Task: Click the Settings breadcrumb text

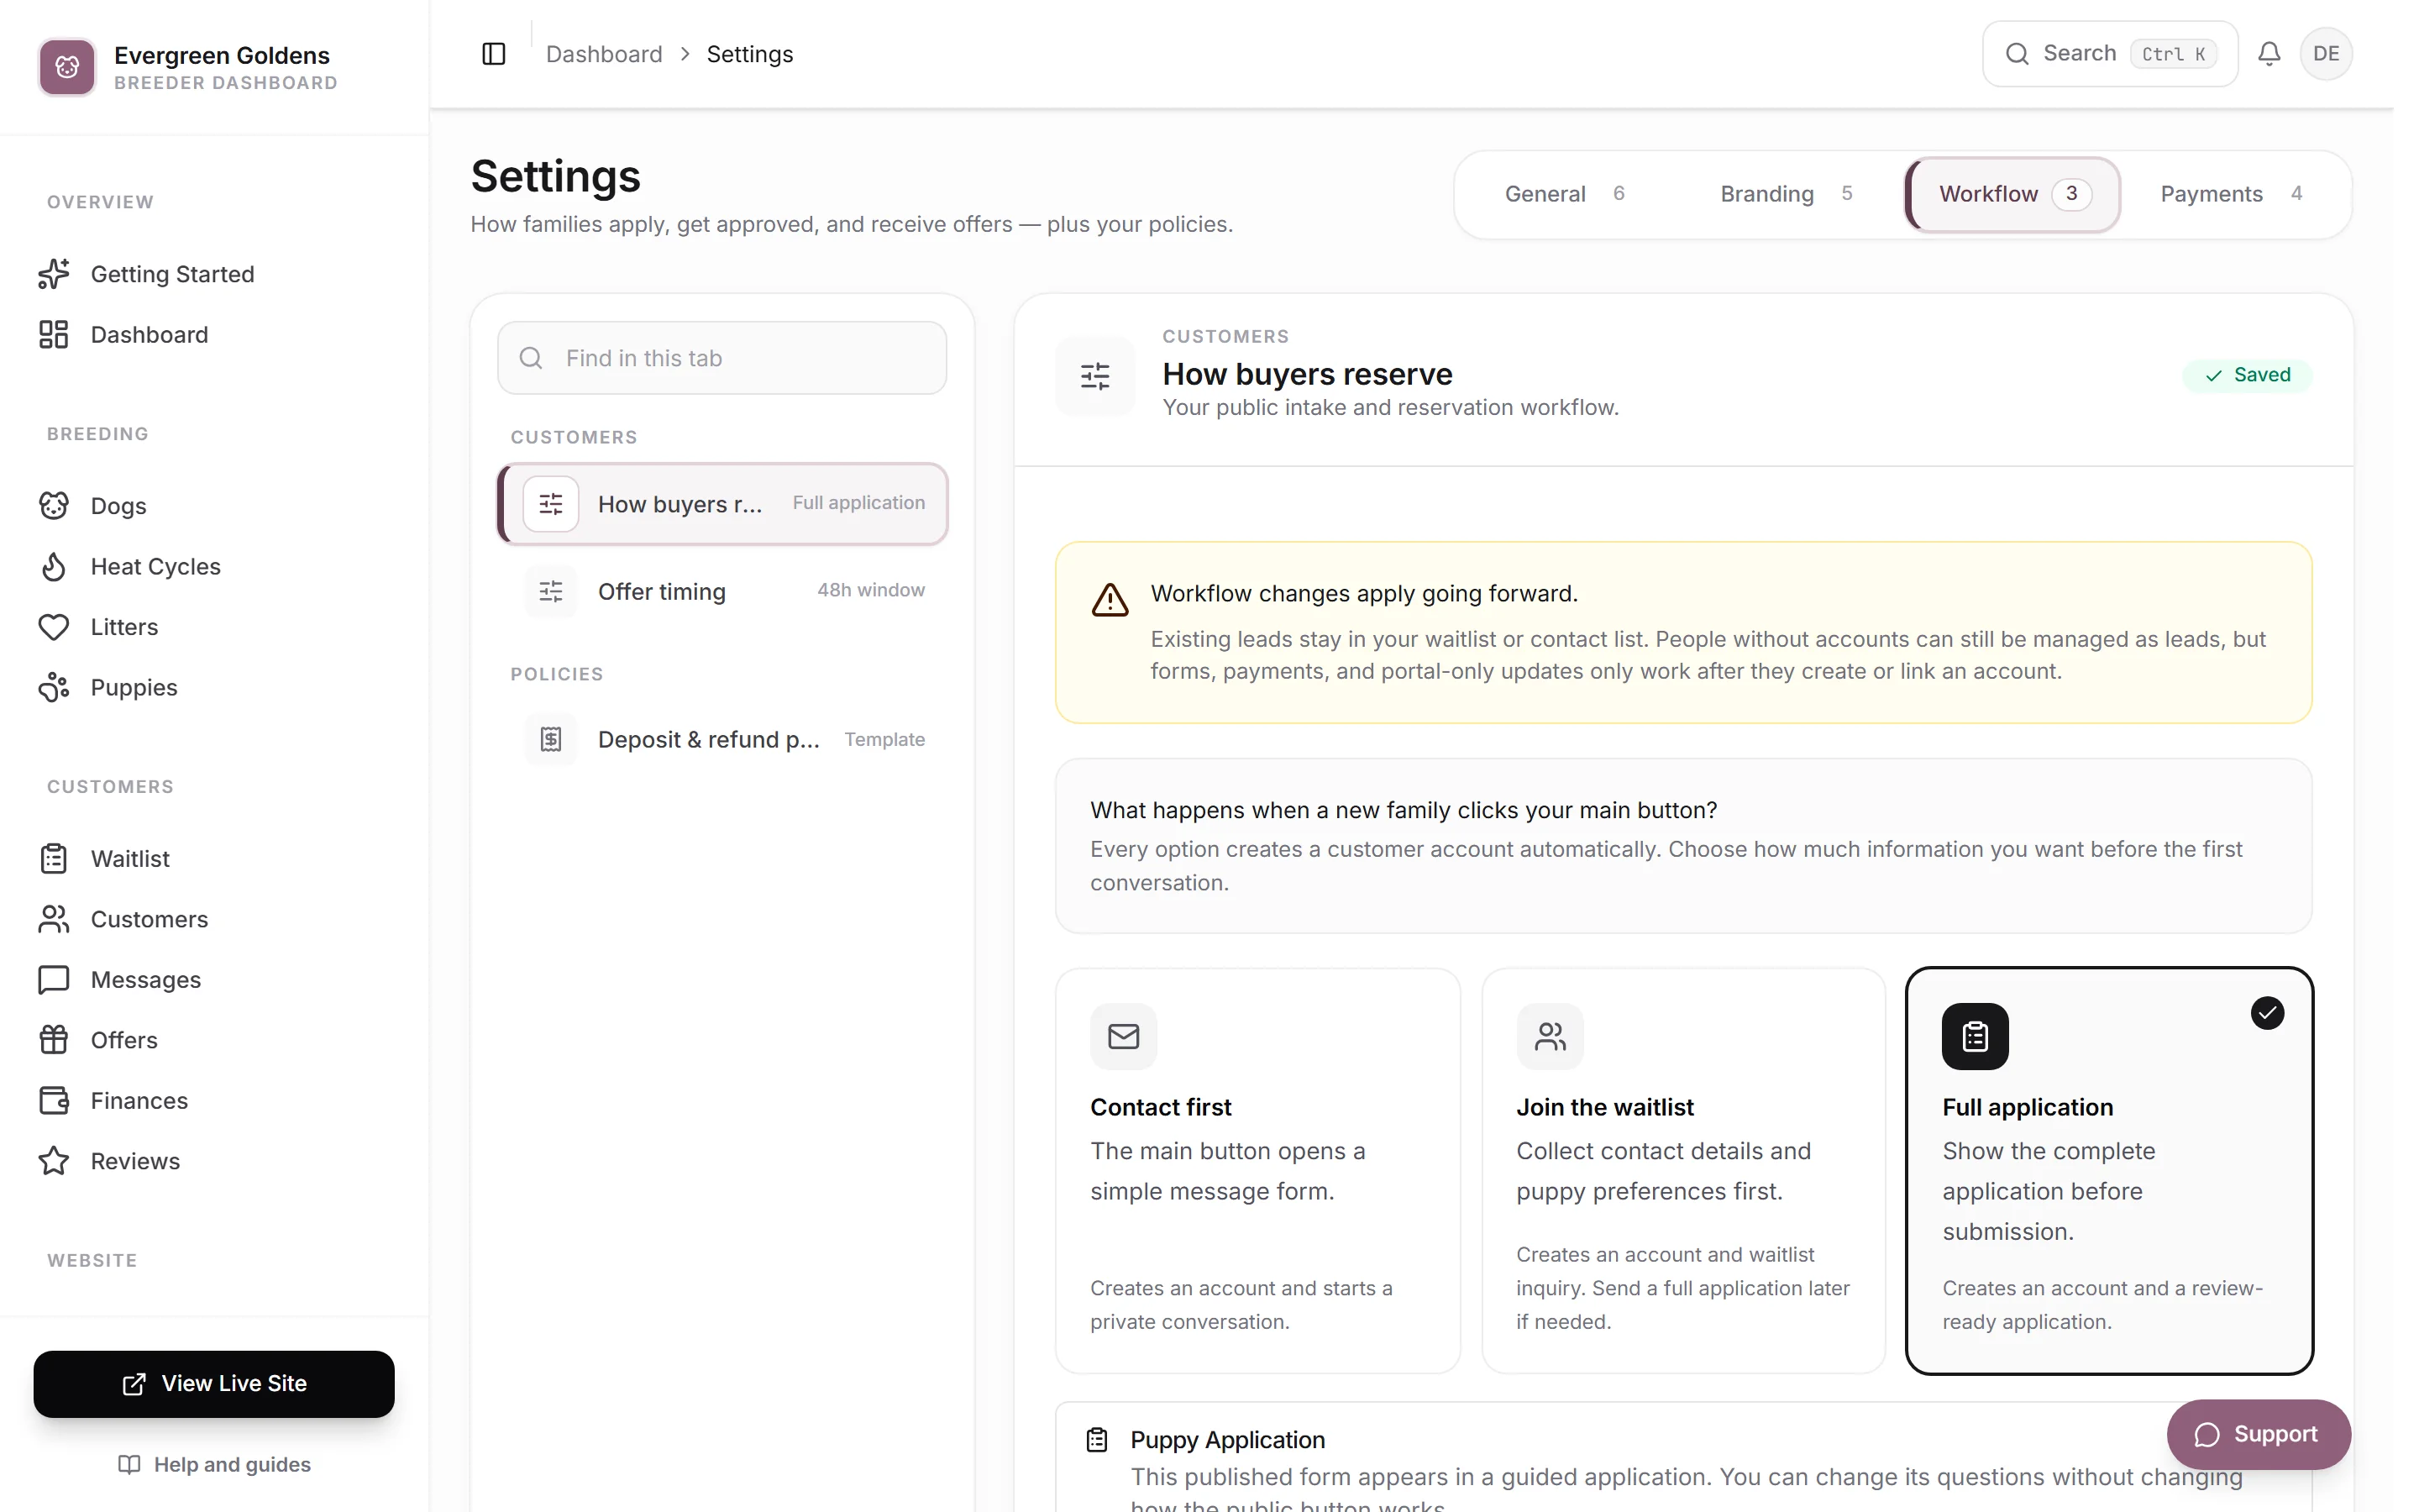Action: click(x=750, y=54)
